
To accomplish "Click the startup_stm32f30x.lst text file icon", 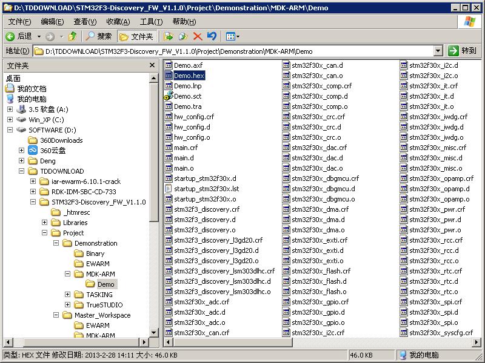I will (169, 189).
